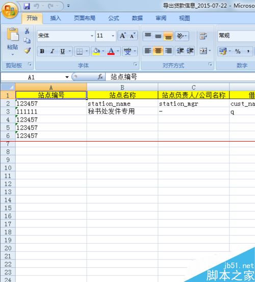
Task: Align cell content to middle
Action: 158,36
